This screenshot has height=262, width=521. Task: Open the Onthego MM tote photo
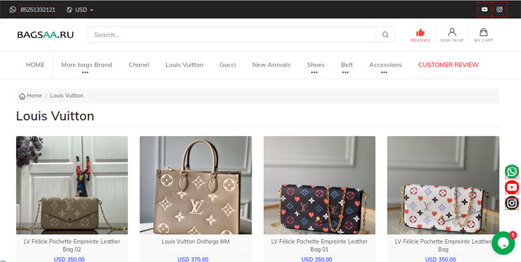pos(196,185)
